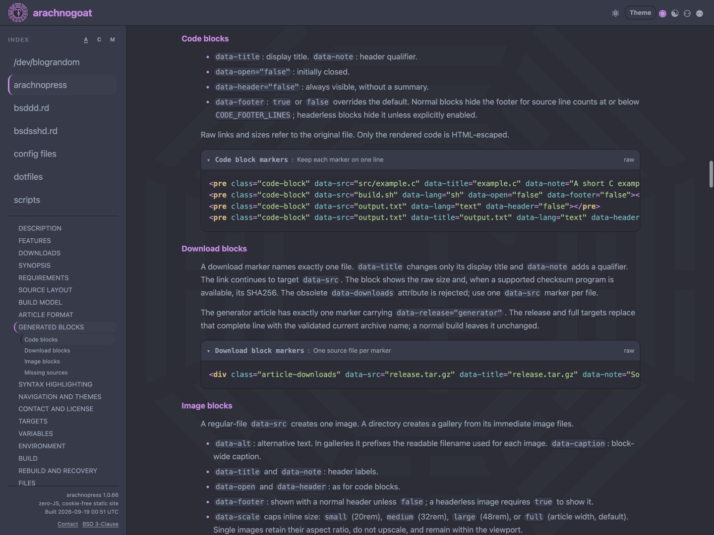
Task: Click the arachnogoat logo emblem
Action: click(18, 13)
